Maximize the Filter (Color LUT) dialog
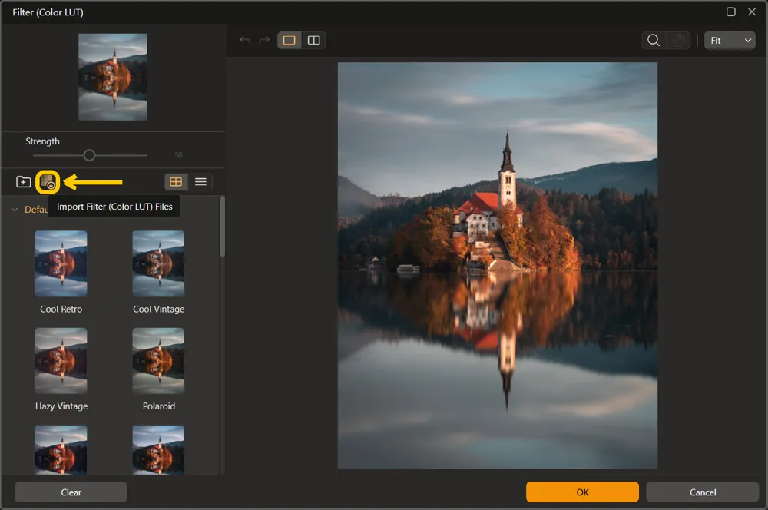Screen dimensions: 768x510 (731, 12)
